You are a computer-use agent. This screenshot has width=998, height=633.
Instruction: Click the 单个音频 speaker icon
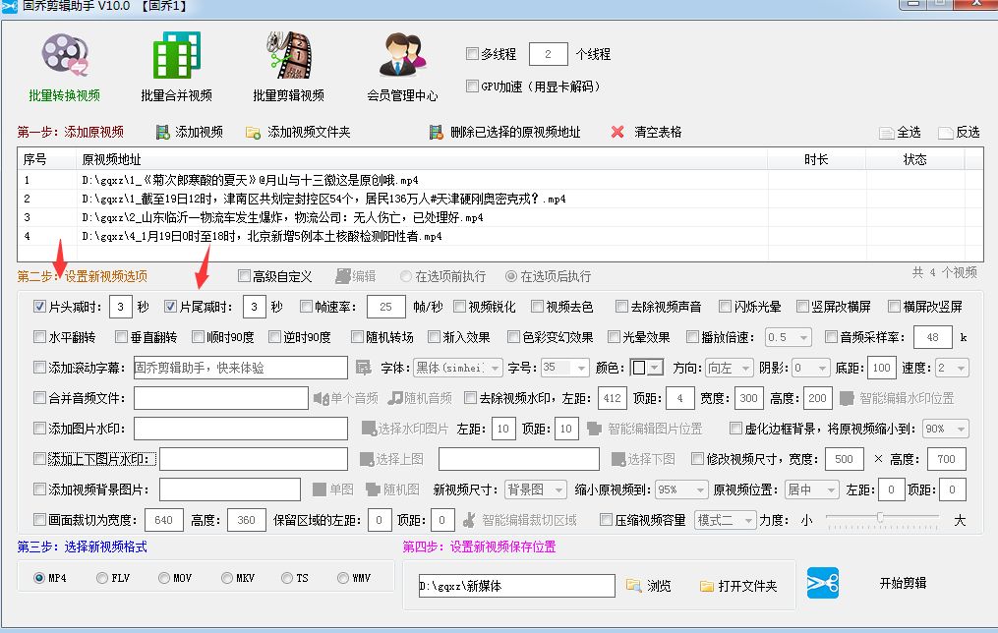tap(321, 398)
